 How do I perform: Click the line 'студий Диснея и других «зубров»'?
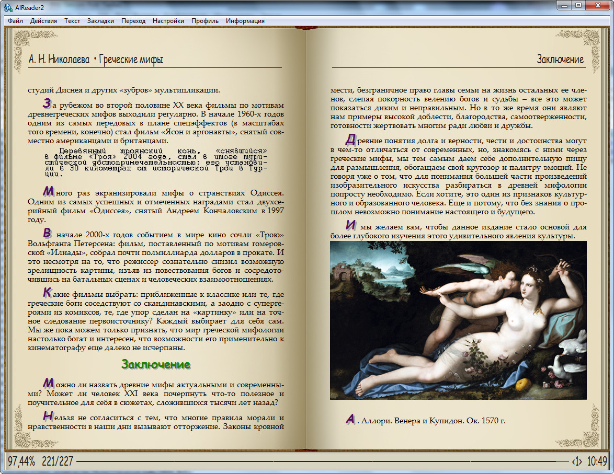[124, 90]
